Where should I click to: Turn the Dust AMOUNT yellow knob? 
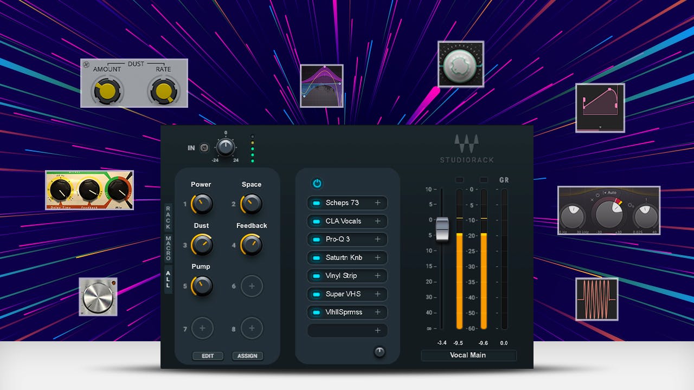click(x=106, y=91)
